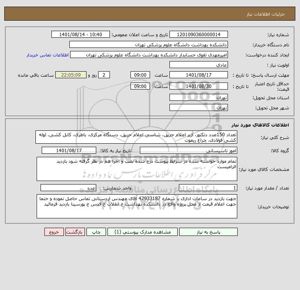Click the price validity time 09:00 field
This screenshot has height=290, width=300.
(140, 86)
